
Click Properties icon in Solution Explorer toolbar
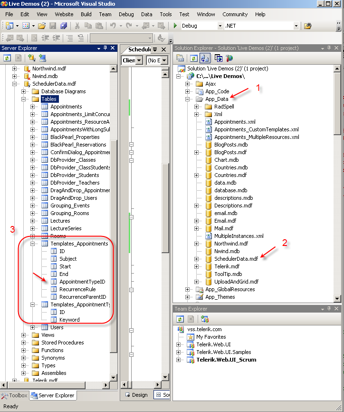(180, 58)
